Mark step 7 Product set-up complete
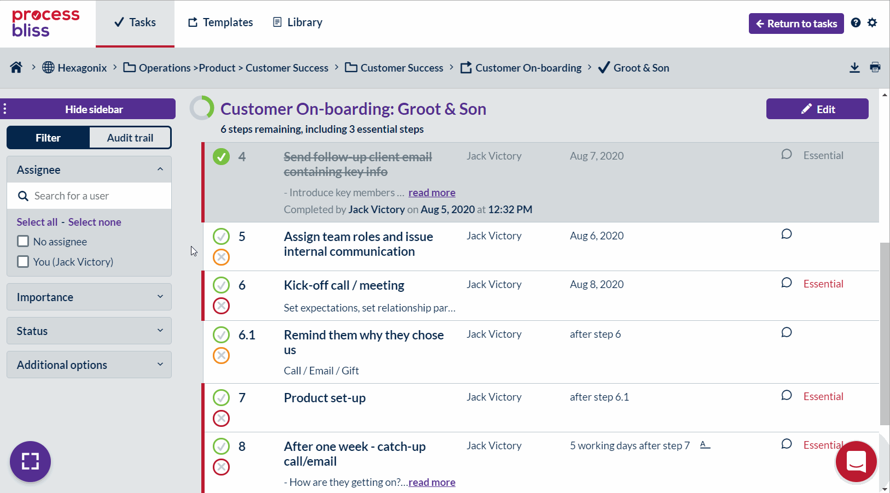Image resolution: width=890 pixels, height=493 pixels. [x=221, y=397]
